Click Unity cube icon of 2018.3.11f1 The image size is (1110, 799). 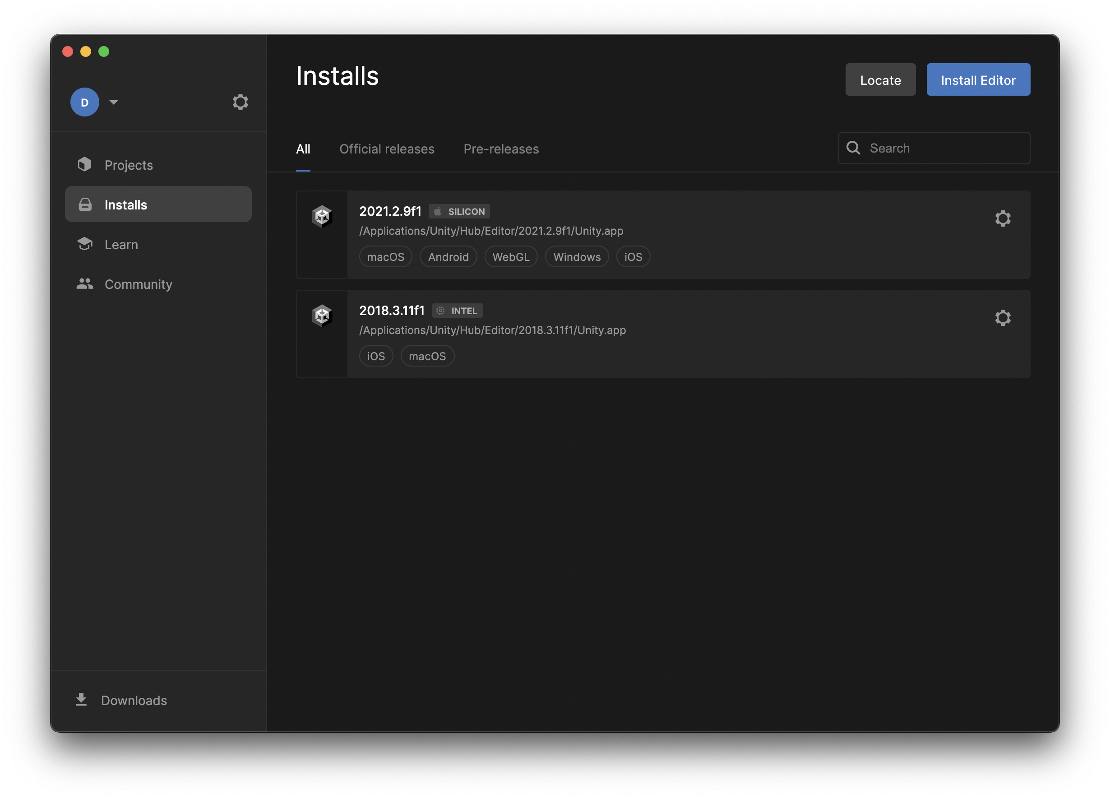322,316
